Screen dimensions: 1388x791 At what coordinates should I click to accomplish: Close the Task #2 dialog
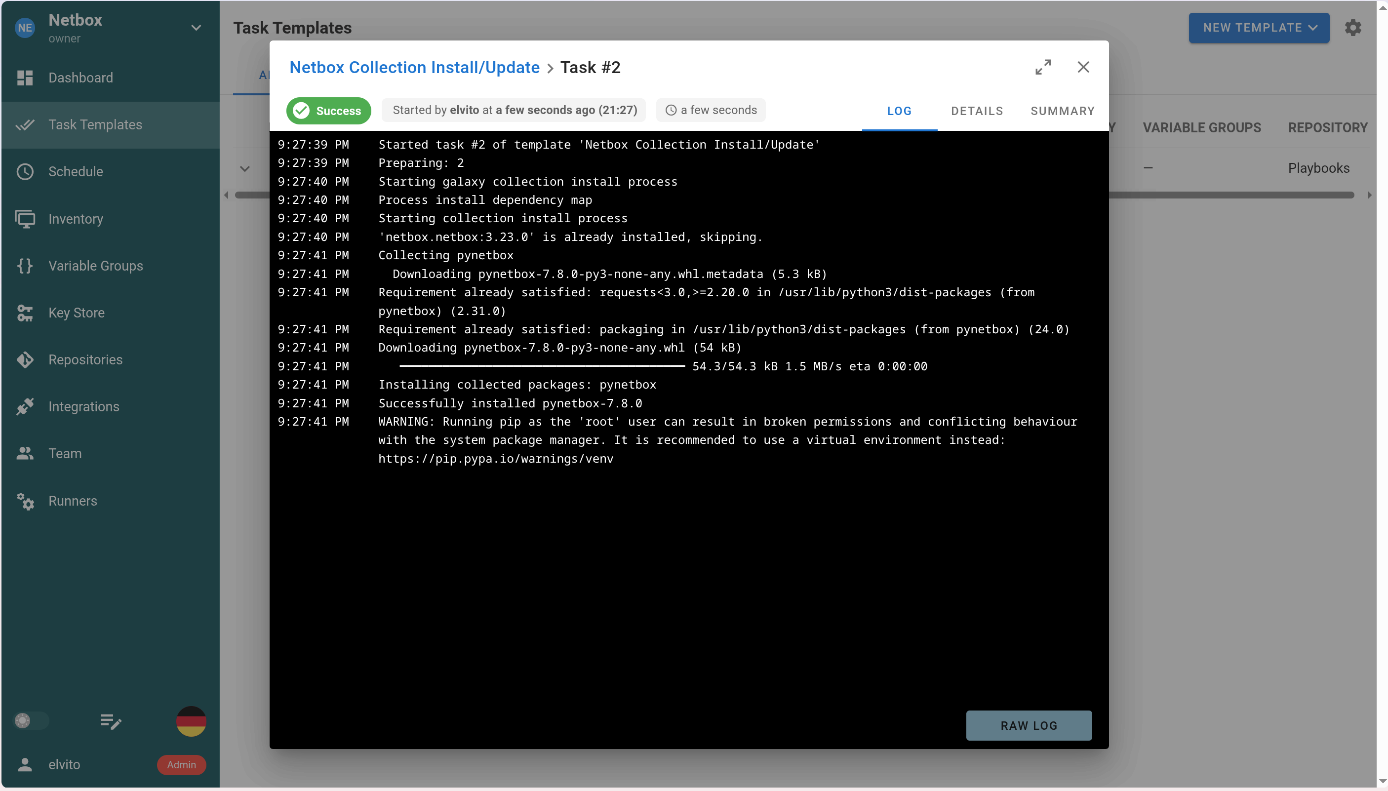coord(1083,67)
